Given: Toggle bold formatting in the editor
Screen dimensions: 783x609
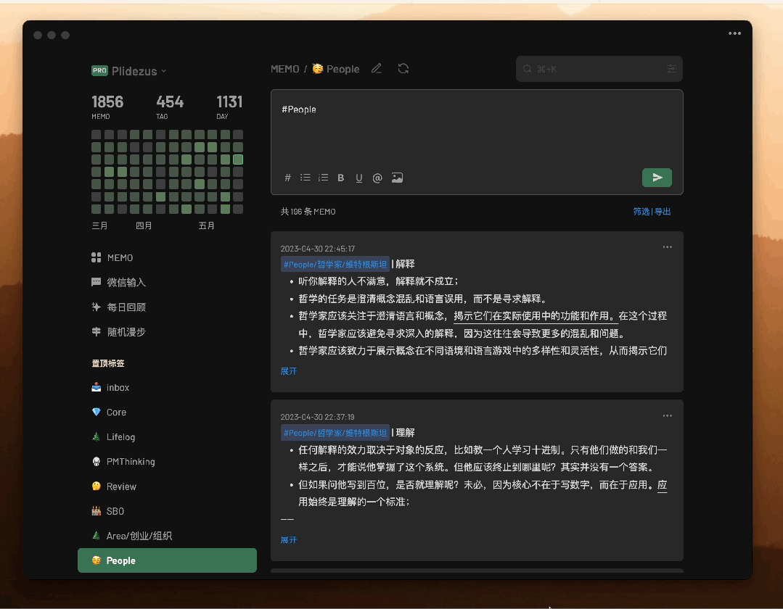Looking at the screenshot, I should (340, 178).
